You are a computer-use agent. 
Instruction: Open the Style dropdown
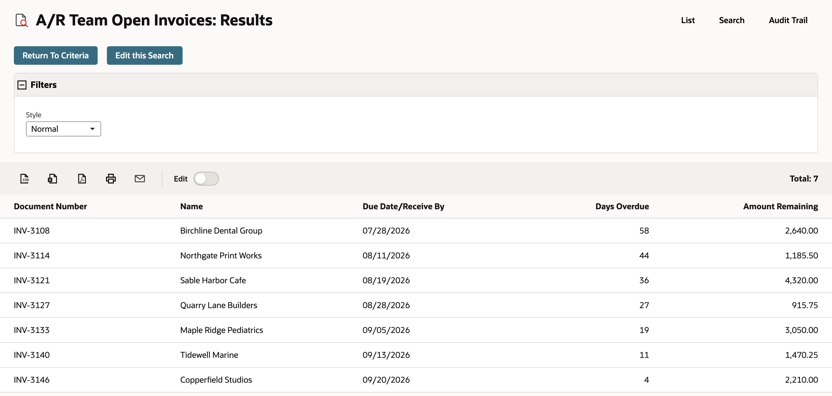(63, 129)
